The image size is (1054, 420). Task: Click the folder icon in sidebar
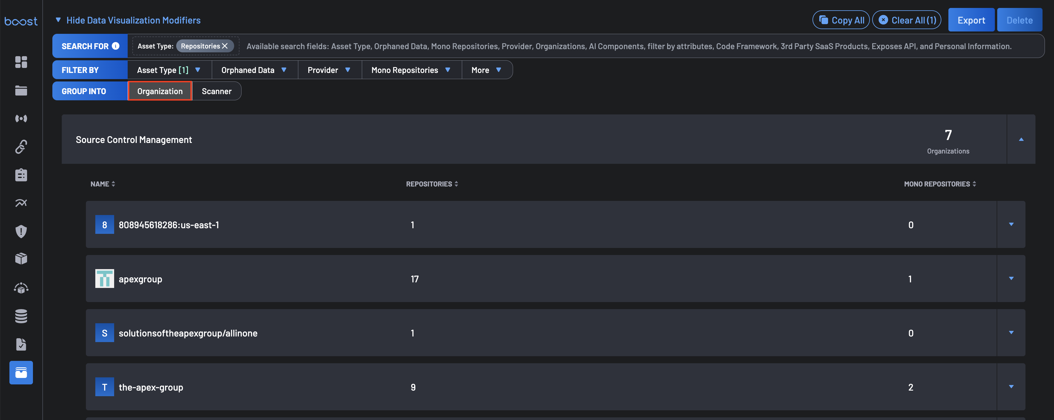tap(21, 90)
